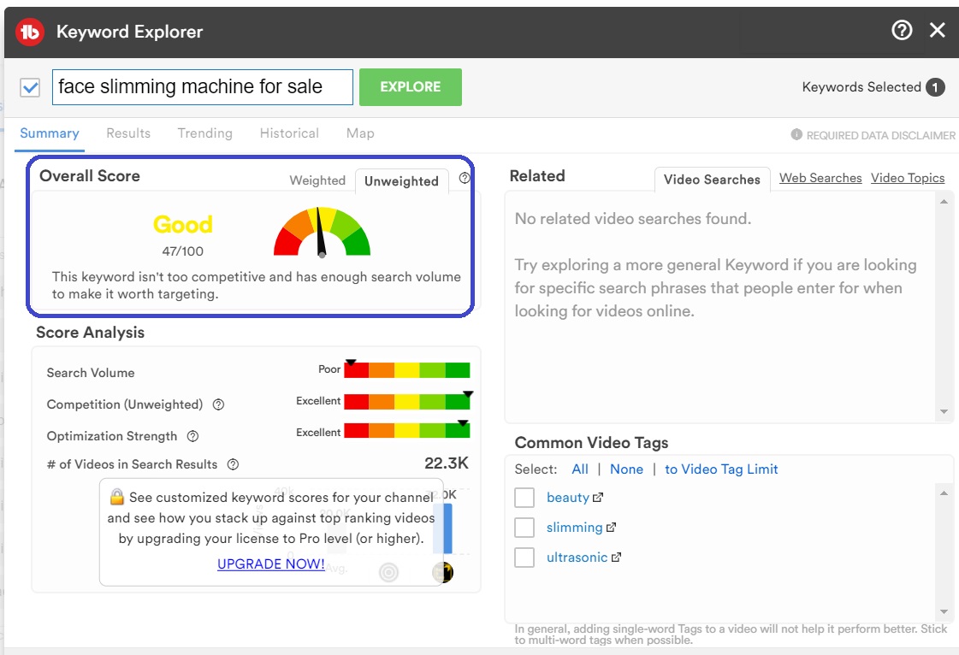Check the ultrasonic tag checkbox
Image resolution: width=959 pixels, height=655 pixels.
coord(524,558)
